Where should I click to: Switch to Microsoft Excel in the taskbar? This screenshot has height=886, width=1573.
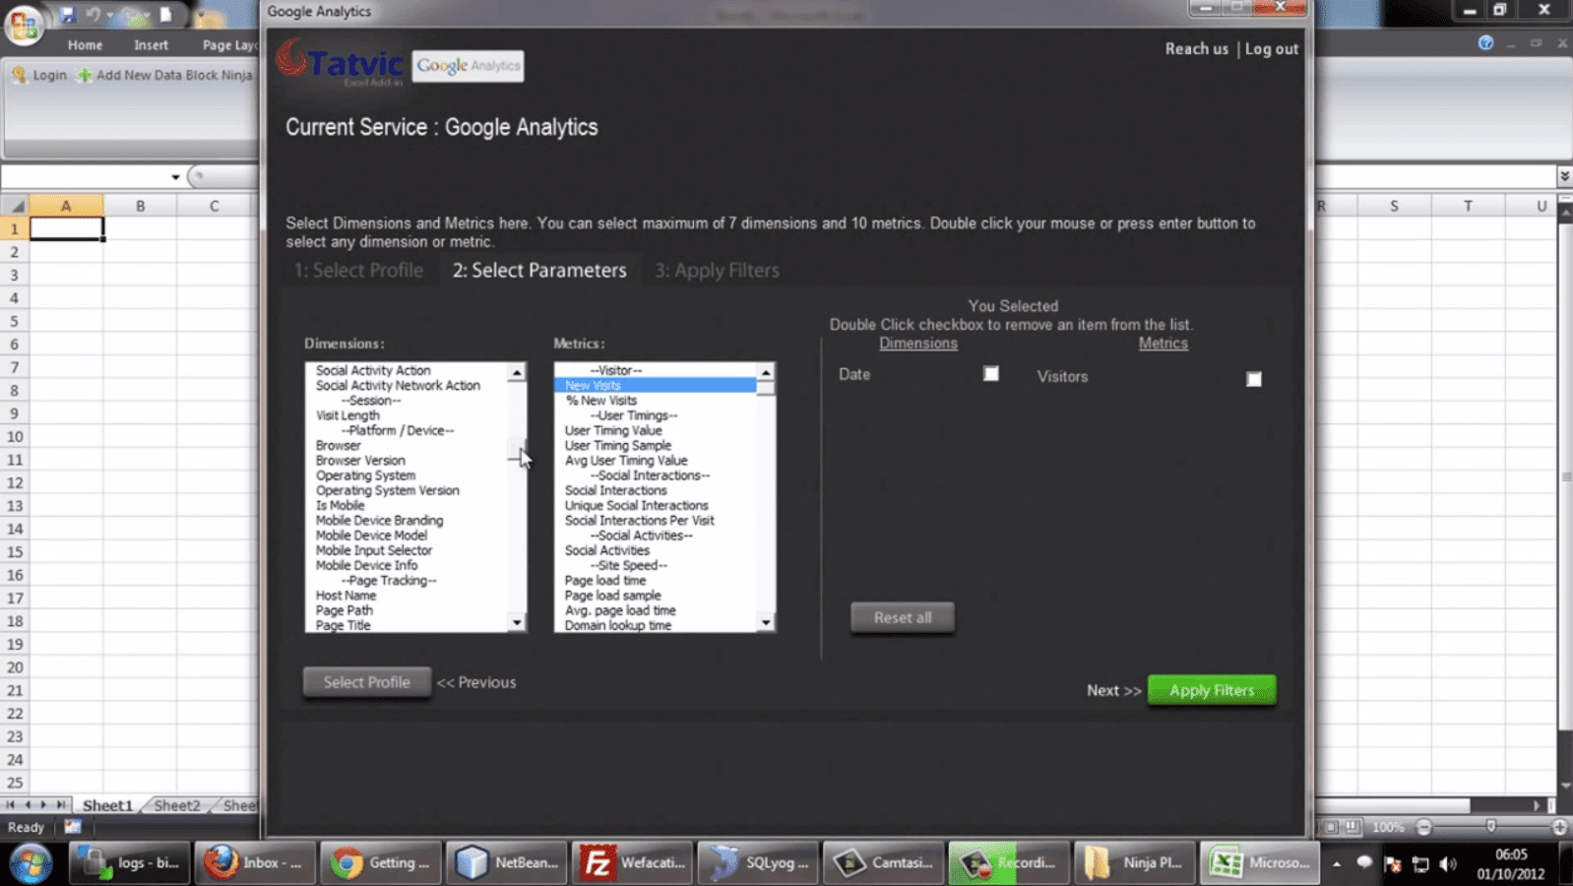(1260, 863)
